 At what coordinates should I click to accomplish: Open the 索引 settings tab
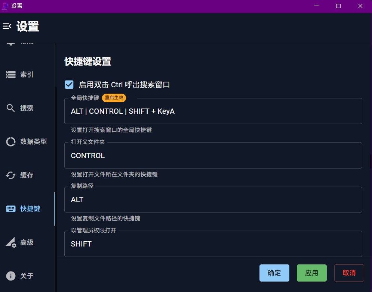[27, 75]
